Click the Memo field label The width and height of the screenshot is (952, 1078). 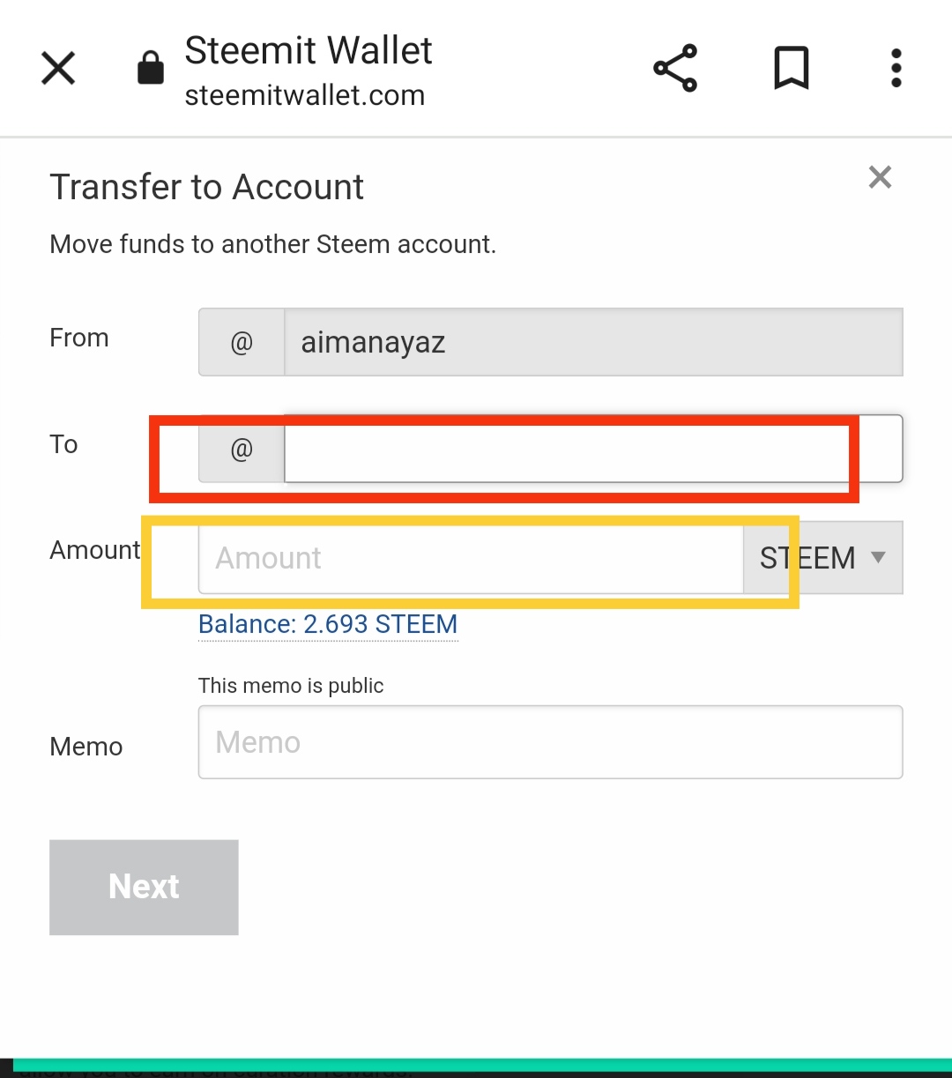pyautogui.click(x=86, y=747)
